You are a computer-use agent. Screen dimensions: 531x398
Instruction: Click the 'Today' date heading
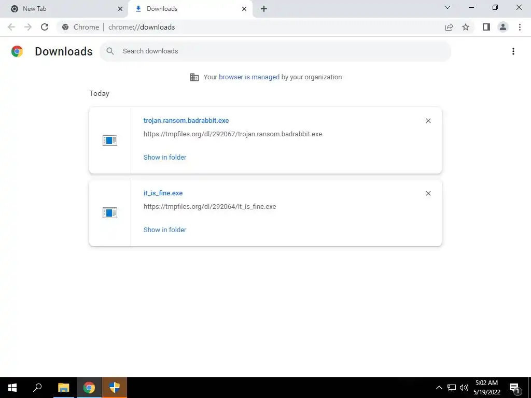[99, 93]
